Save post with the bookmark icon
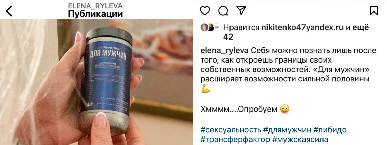This screenshot has height=145, width=387. [374, 10]
